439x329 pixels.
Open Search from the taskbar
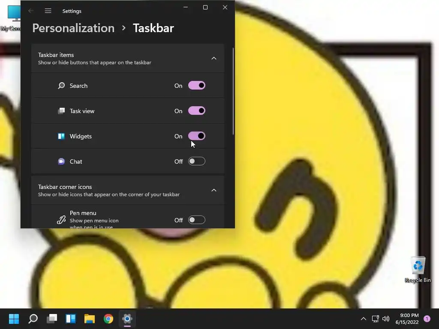33,319
